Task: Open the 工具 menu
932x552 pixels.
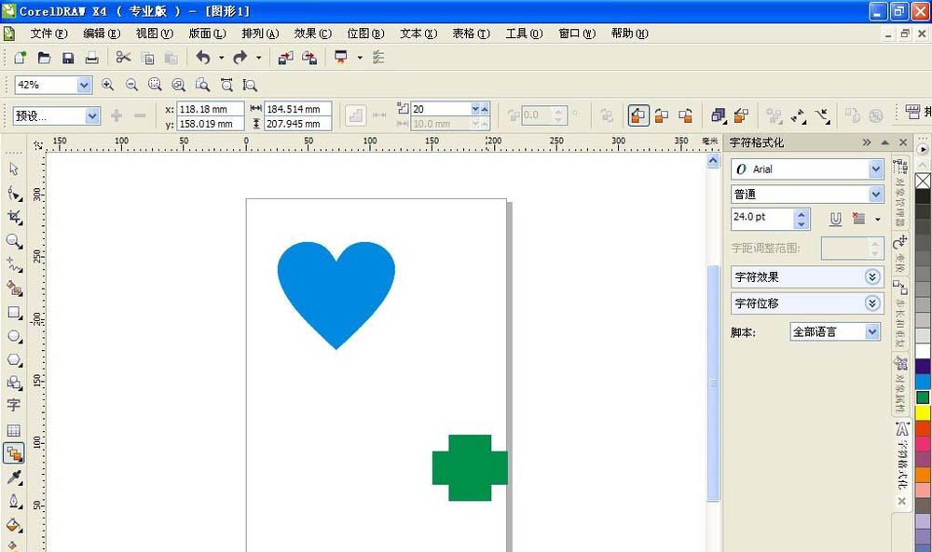Action: [524, 34]
